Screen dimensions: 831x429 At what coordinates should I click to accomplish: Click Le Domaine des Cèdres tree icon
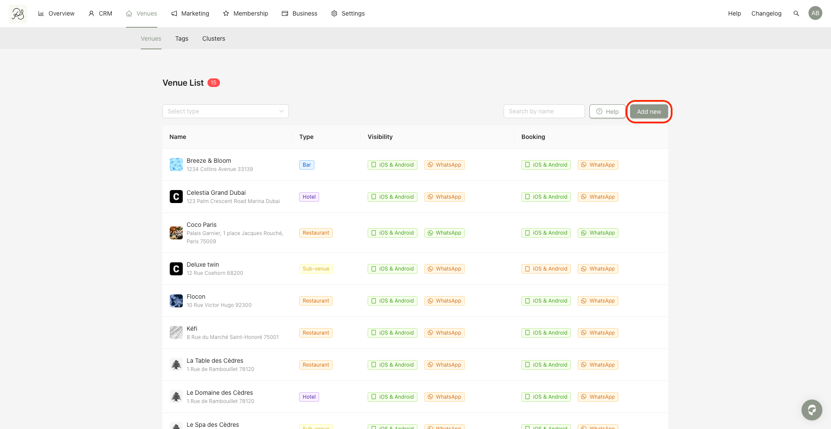[x=176, y=397]
